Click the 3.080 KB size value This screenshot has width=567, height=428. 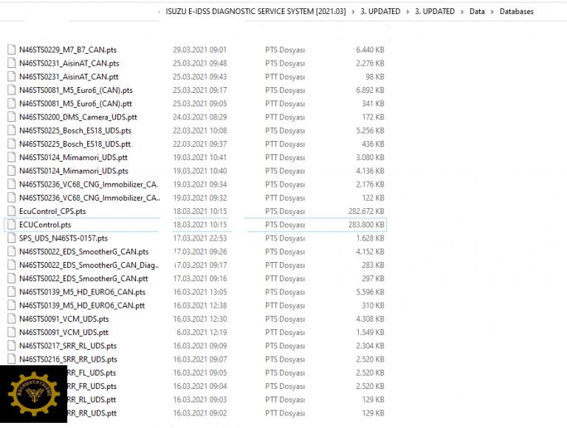(370, 157)
